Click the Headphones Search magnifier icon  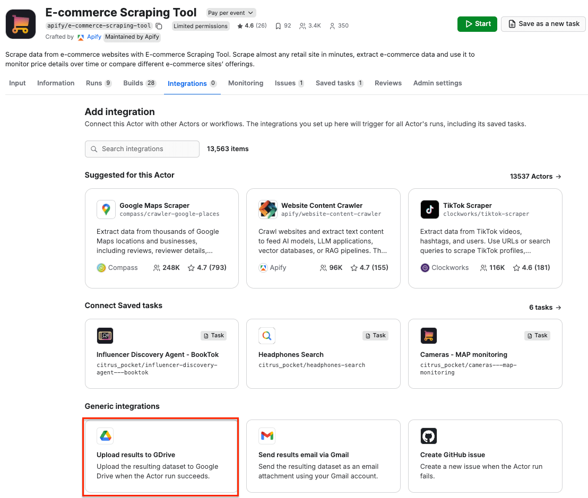tap(267, 335)
